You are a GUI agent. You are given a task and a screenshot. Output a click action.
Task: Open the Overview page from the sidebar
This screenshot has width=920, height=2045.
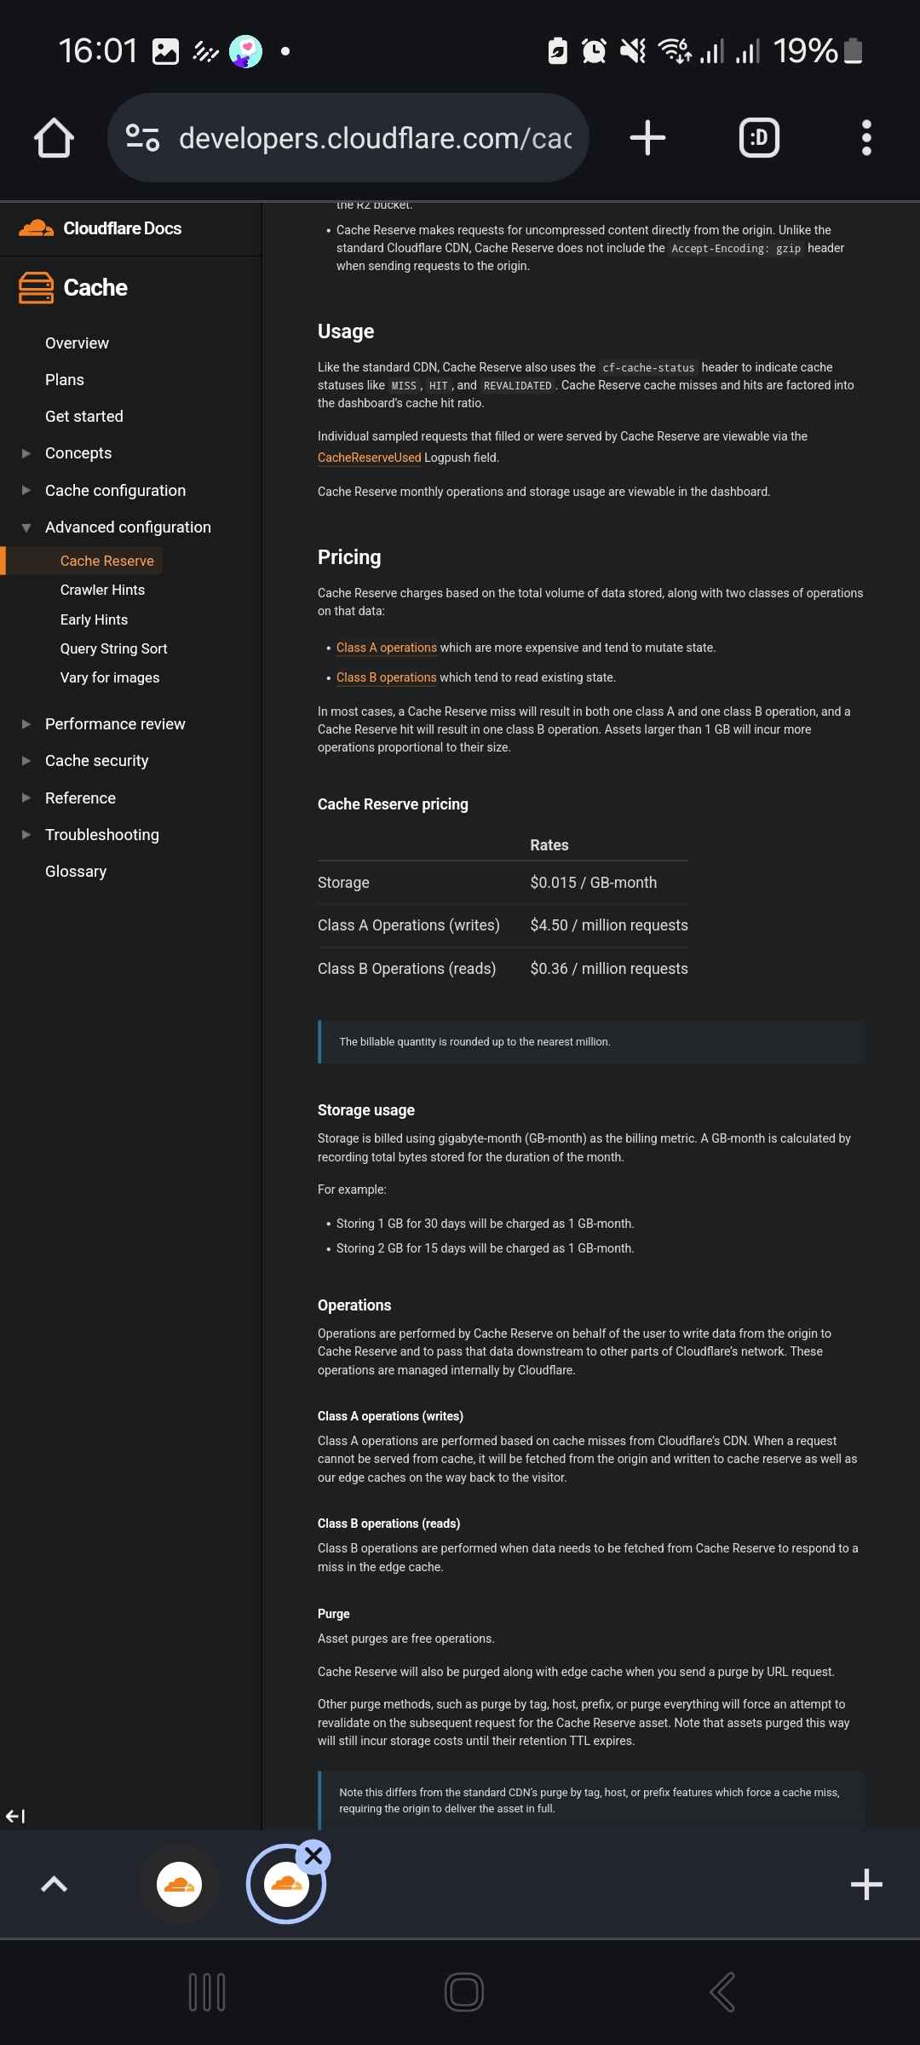(77, 343)
